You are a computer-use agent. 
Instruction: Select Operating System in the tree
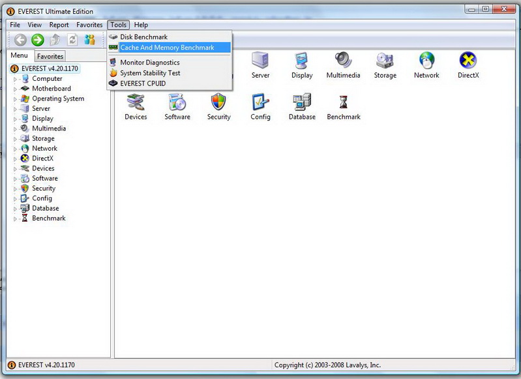coord(57,99)
